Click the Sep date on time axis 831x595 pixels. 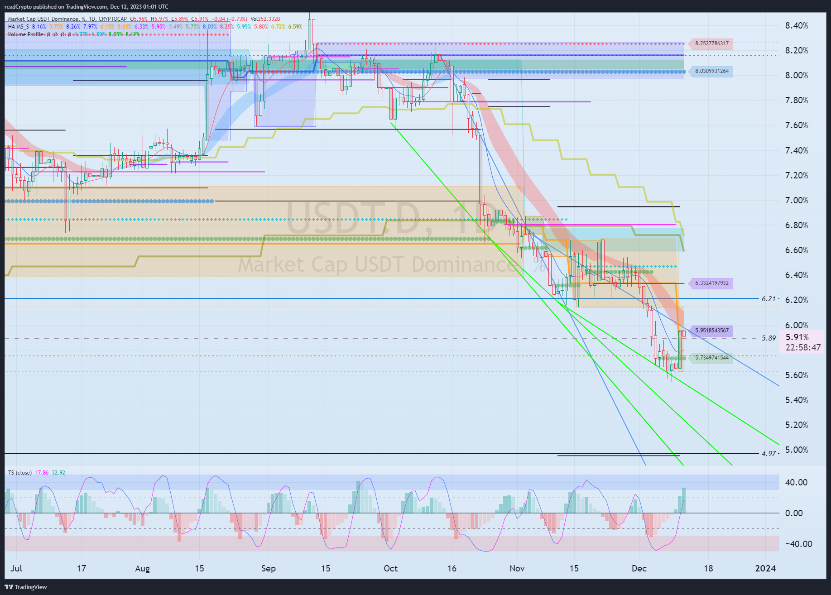coord(268,568)
